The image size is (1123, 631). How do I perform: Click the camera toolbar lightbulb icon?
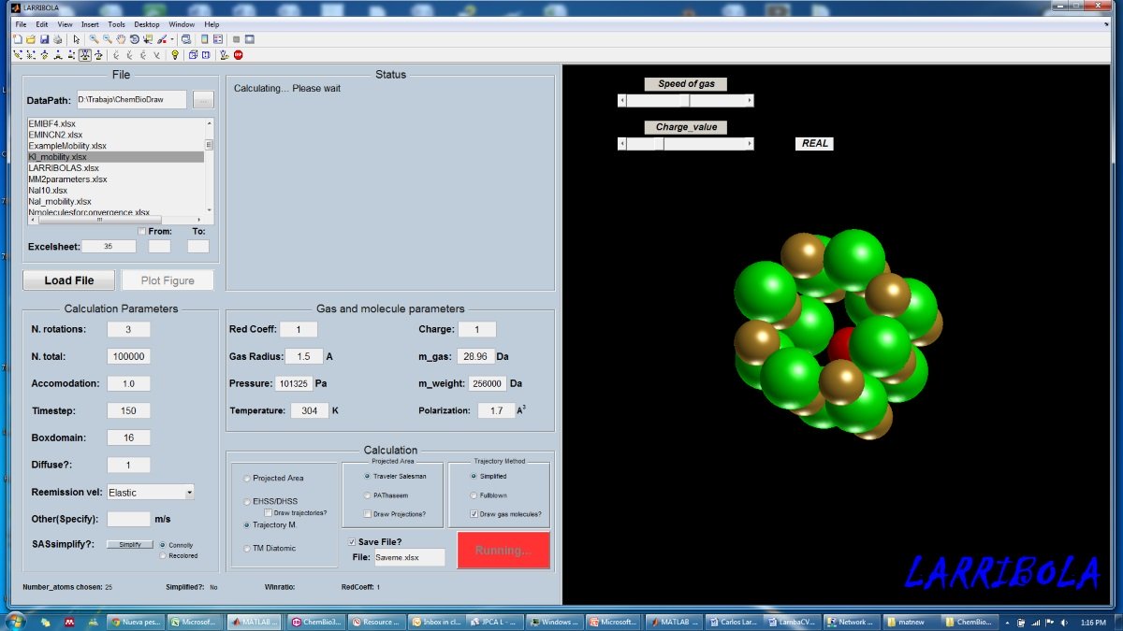(175, 54)
